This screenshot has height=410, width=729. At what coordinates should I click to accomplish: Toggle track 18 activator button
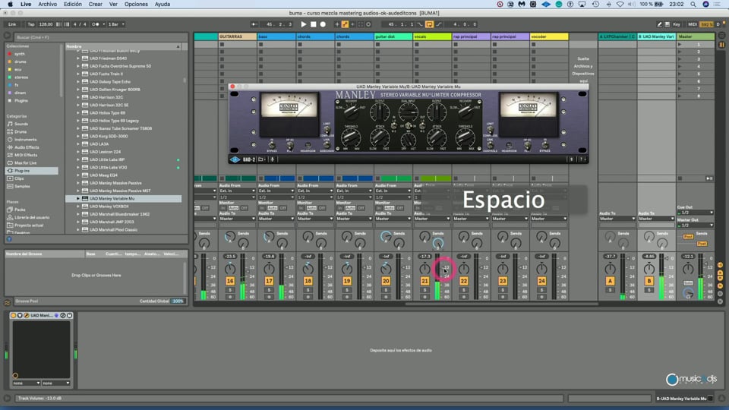pos(308,281)
